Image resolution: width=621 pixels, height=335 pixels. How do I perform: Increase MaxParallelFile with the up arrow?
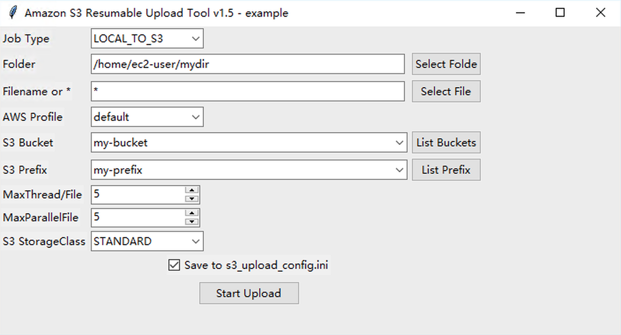coord(192,213)
